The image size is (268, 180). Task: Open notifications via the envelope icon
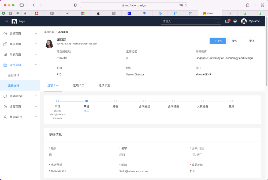(227, 21)
